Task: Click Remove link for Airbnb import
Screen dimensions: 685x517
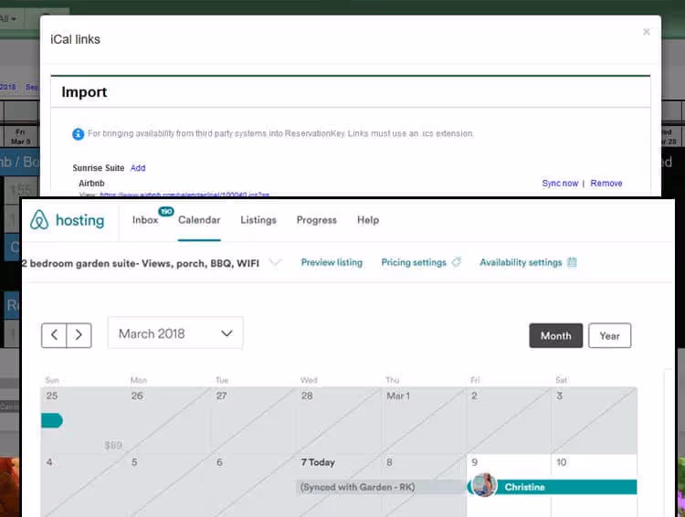Action: coord(606,184)
